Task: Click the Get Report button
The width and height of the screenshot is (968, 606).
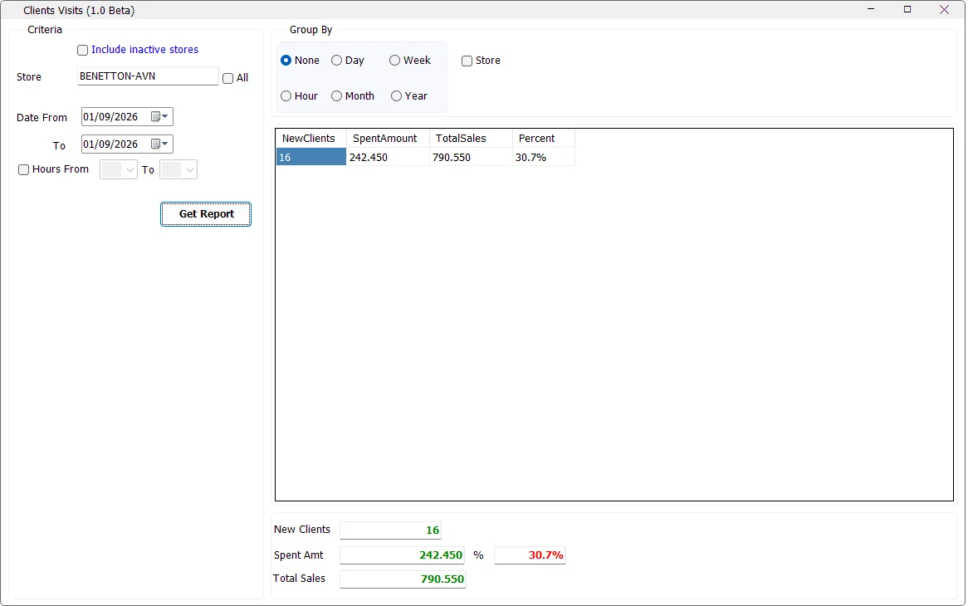Action: 206,214
